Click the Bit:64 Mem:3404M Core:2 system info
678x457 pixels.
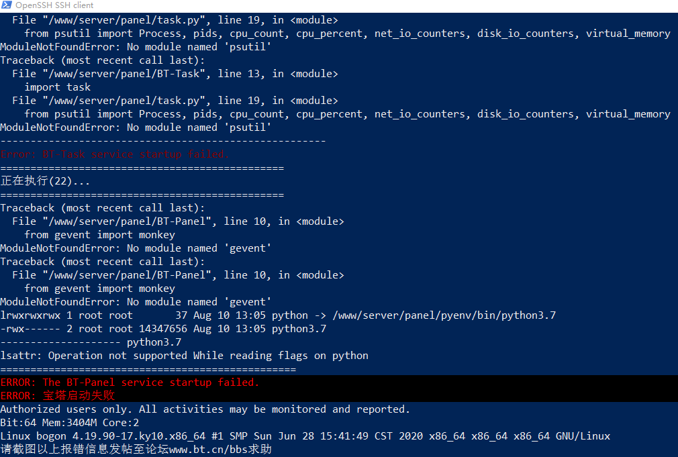click(70, 422)
